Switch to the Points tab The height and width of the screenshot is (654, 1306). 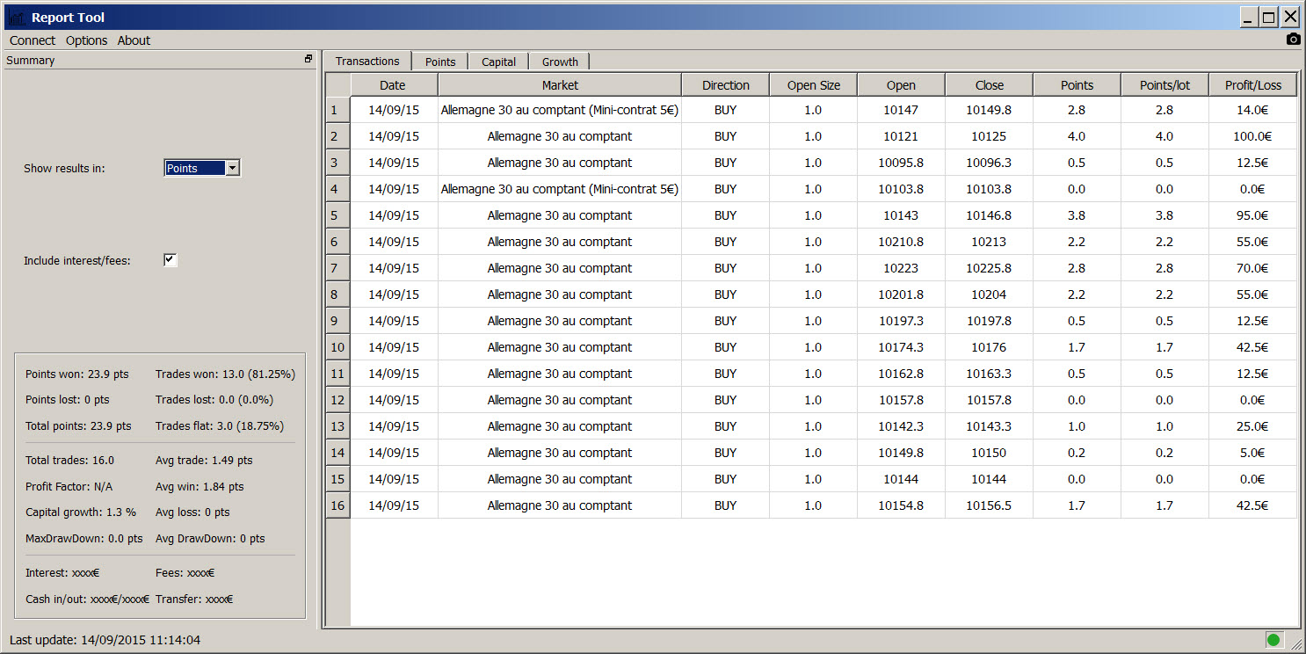pos(440,62)
